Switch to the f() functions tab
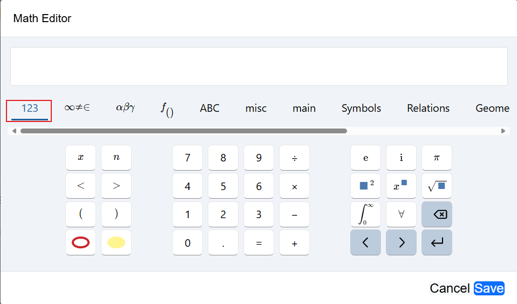 coord(167,109)
